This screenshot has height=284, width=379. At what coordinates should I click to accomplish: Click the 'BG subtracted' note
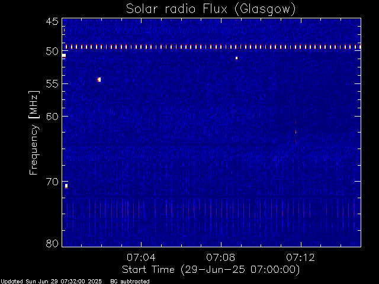pyautogui.click(x=130, y=282)
